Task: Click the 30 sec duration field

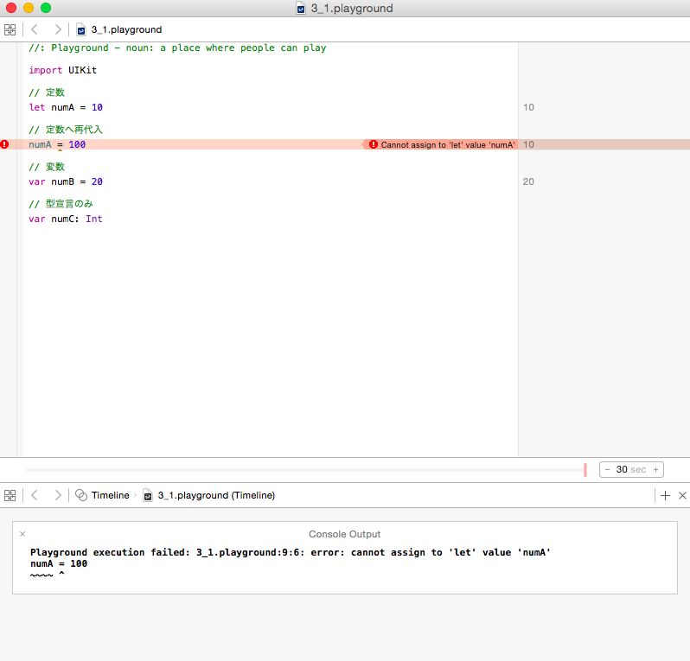Action: pyautogui.click(x=631, y=470)
